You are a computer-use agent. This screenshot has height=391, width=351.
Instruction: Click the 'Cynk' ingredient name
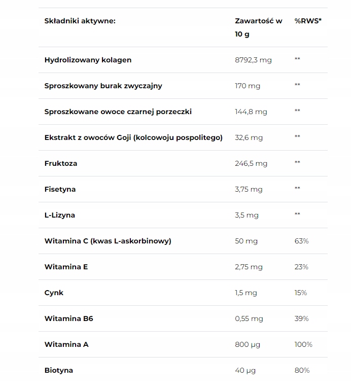54,293
